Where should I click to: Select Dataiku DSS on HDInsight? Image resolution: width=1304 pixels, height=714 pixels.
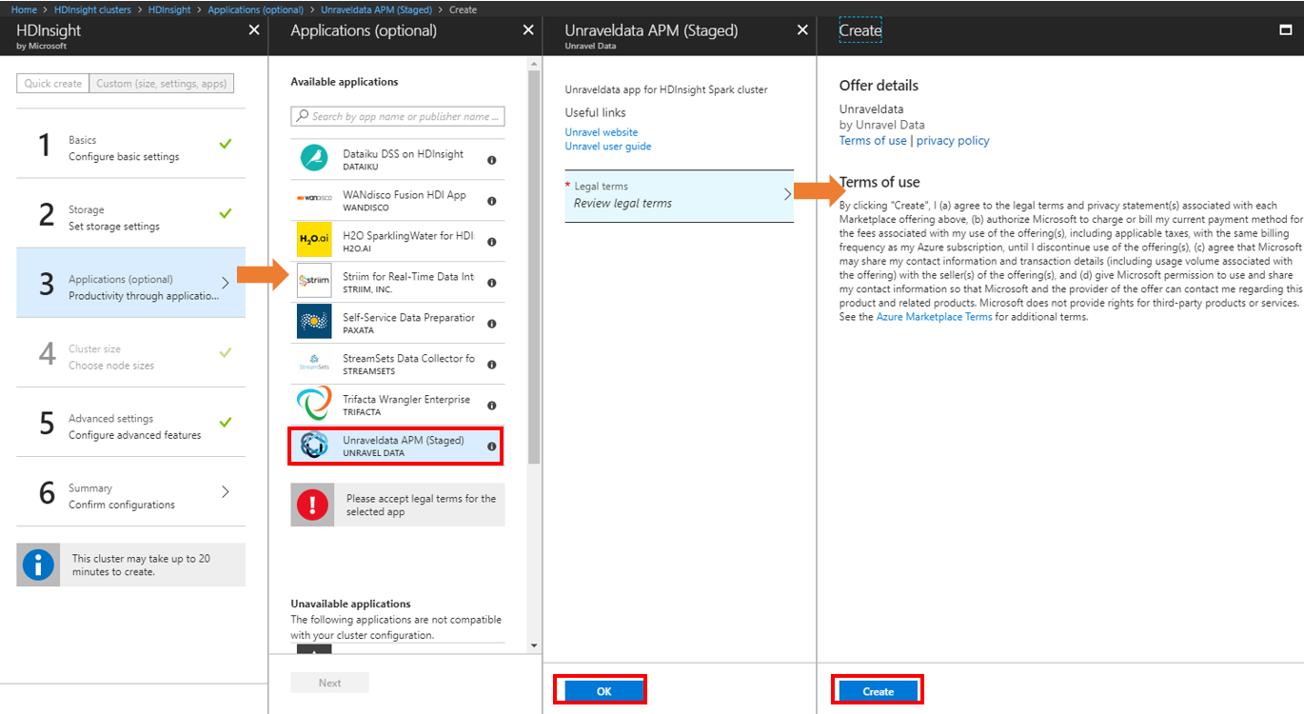coord(397,159)
